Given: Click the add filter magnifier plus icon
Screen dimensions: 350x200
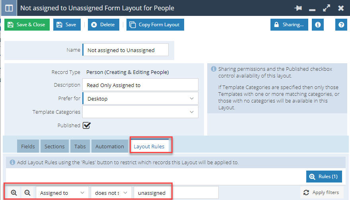Looking at the screenshot, I should (x=14, y=192).
